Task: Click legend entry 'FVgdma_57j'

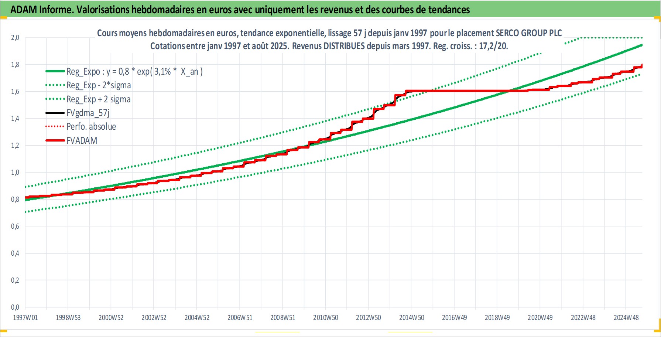Action: pyautogui.click(x=88, y=113)
